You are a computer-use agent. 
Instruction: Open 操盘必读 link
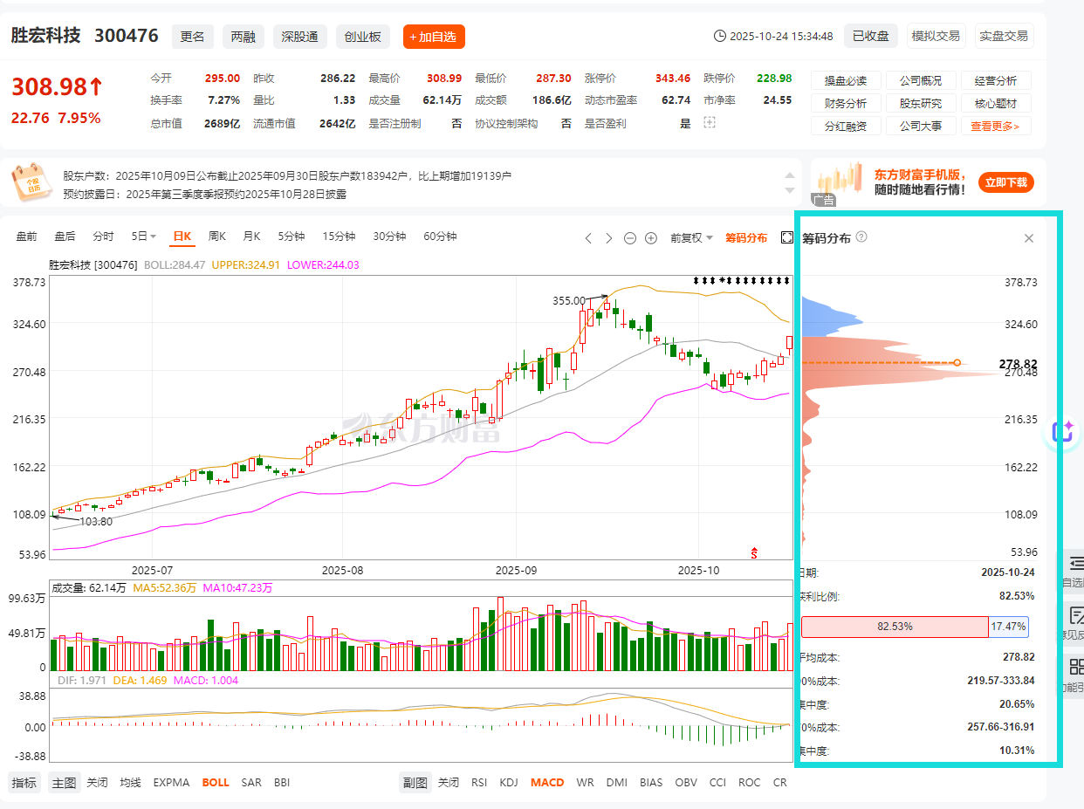(846, 81)
